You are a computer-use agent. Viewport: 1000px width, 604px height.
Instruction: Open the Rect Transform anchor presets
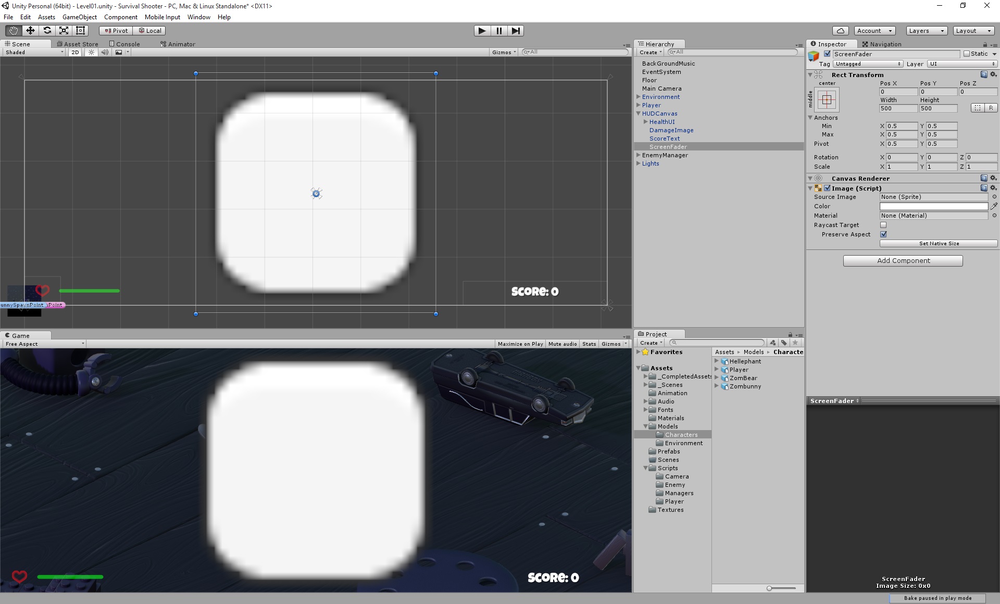click(x=827, y=99)
